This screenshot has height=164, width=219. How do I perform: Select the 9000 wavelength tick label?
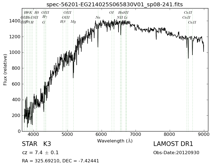[204, 134]
